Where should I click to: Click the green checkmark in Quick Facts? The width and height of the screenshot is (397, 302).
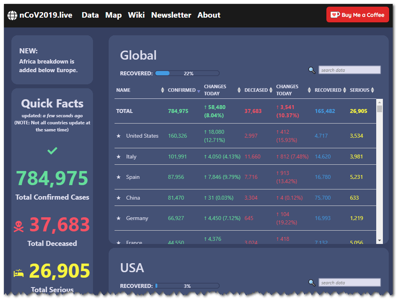(x=52, y=151)
